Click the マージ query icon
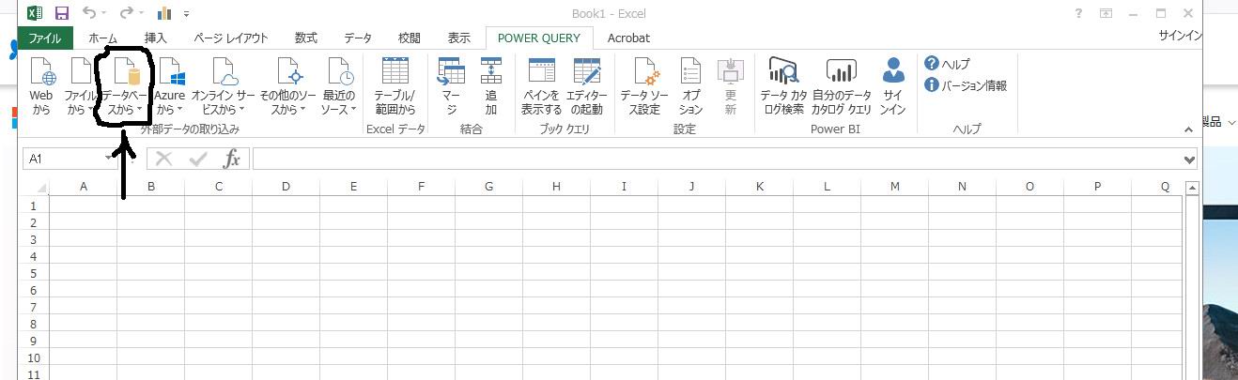 (x=451, y=86)
